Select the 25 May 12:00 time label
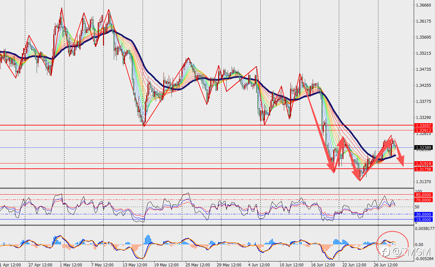The height and width of the screenshot is (267, 435). (197, 264)
